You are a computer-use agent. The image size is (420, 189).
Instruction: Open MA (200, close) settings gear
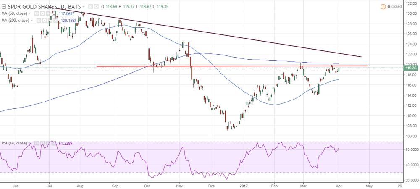pos(45,20)
